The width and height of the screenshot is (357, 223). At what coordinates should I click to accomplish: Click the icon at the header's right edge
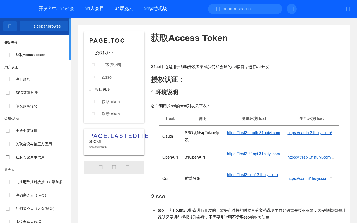348,9
